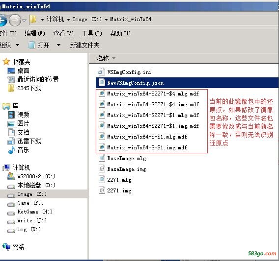279x261 pixels.
Task: Sort by the 名称 column header
Action: coord(103,58)
